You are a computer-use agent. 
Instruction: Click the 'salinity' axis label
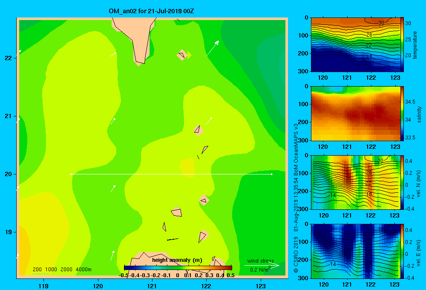[x=419, y=114]
